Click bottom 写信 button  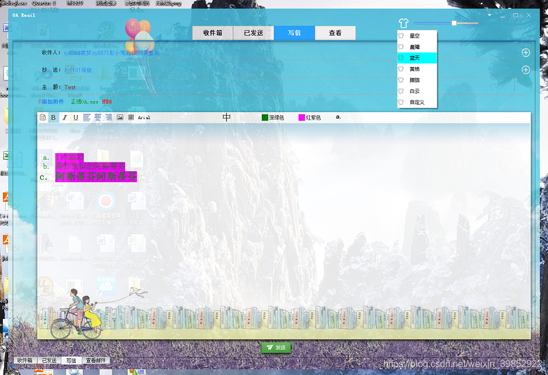pyautogui.click(x=71, y=360)
